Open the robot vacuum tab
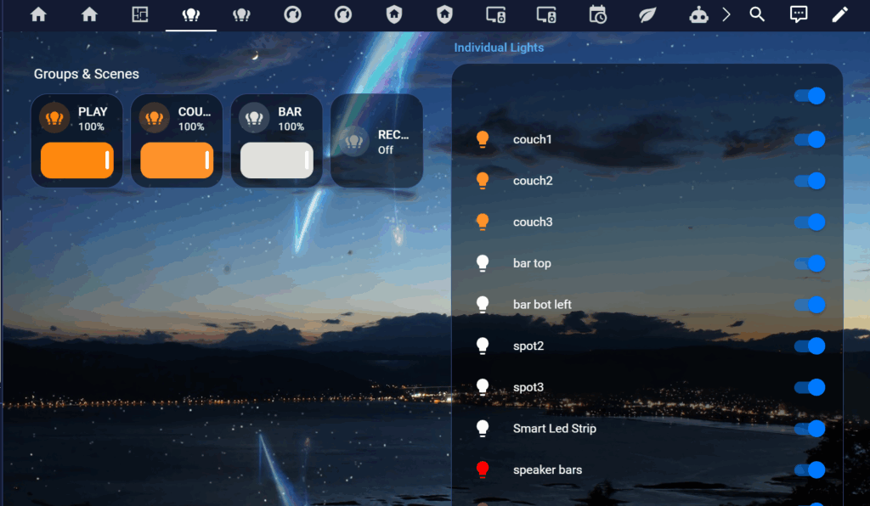870x506 pixels. click(698, 14)
